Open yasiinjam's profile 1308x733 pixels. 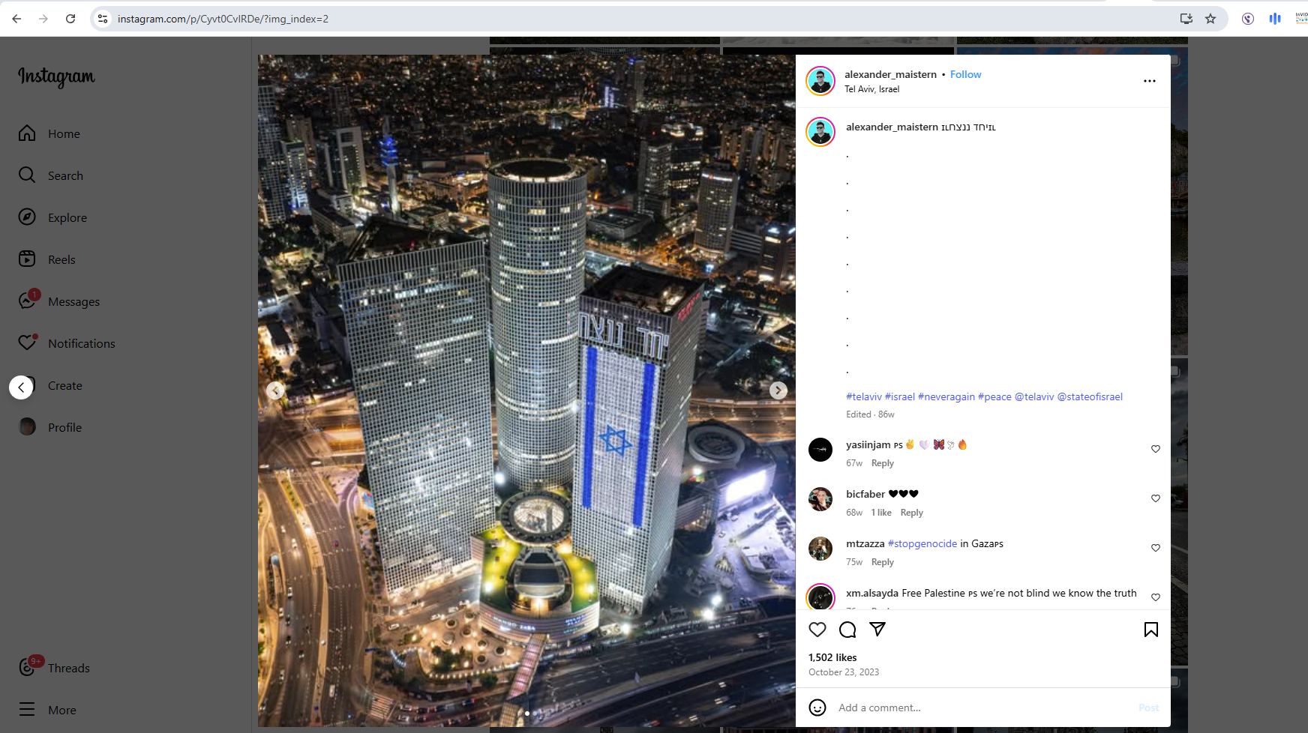[x=868, y=444]
